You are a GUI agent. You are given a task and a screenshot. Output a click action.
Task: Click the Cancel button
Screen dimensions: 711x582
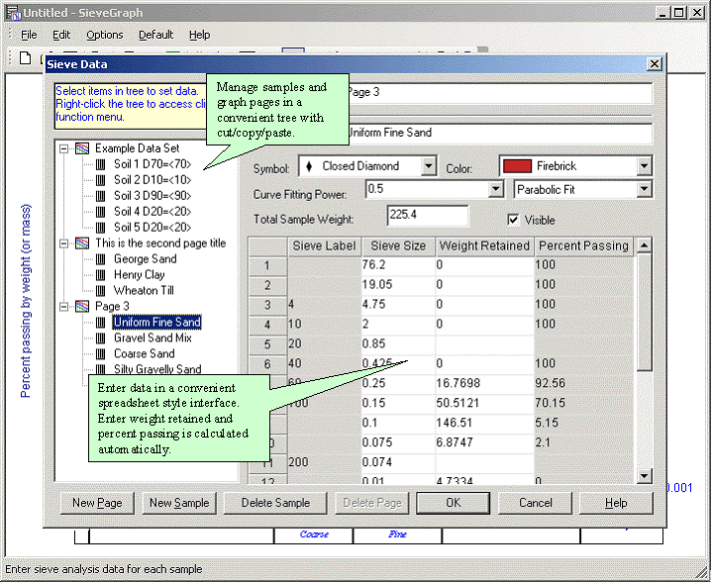click(535, 503)
